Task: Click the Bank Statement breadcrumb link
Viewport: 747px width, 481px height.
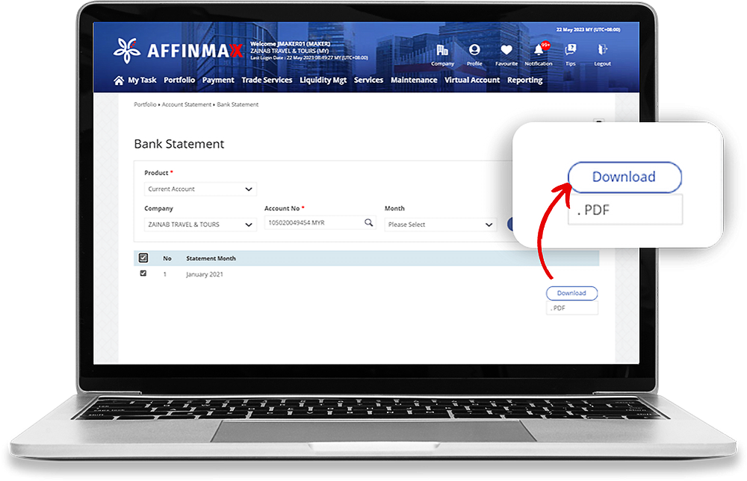Action: pyautogui.click(x=238, y=104)
